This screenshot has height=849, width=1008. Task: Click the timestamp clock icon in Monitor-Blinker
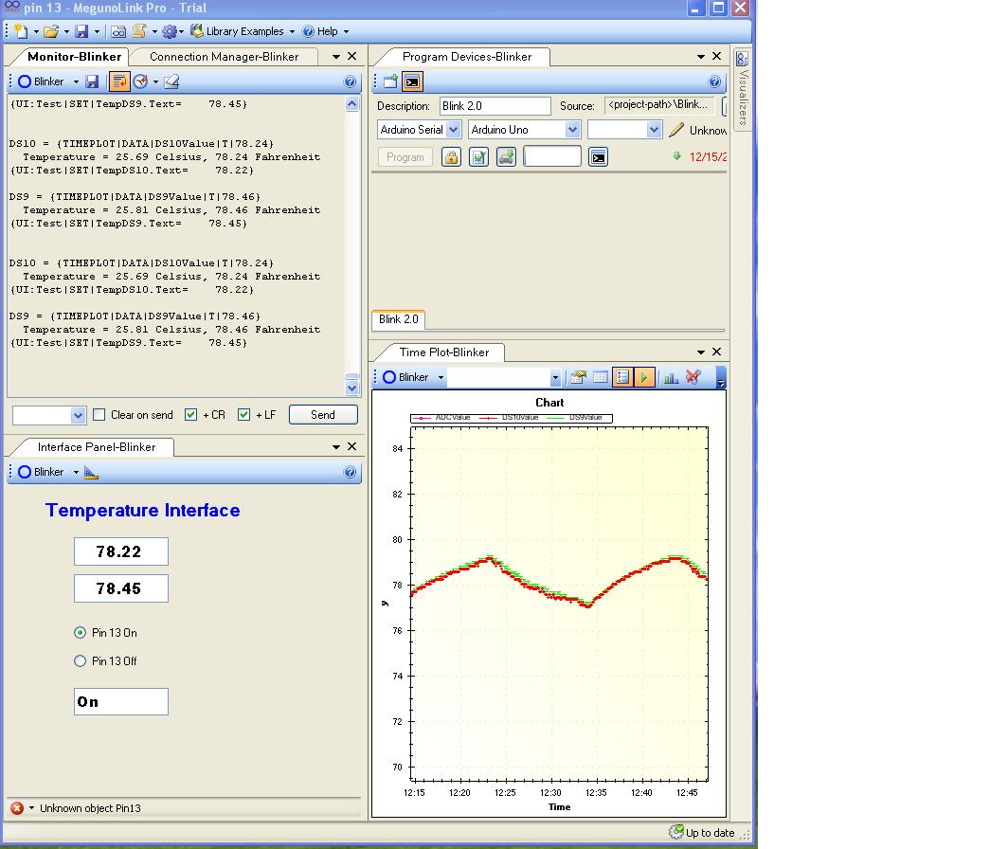click(x=139, y=81)
